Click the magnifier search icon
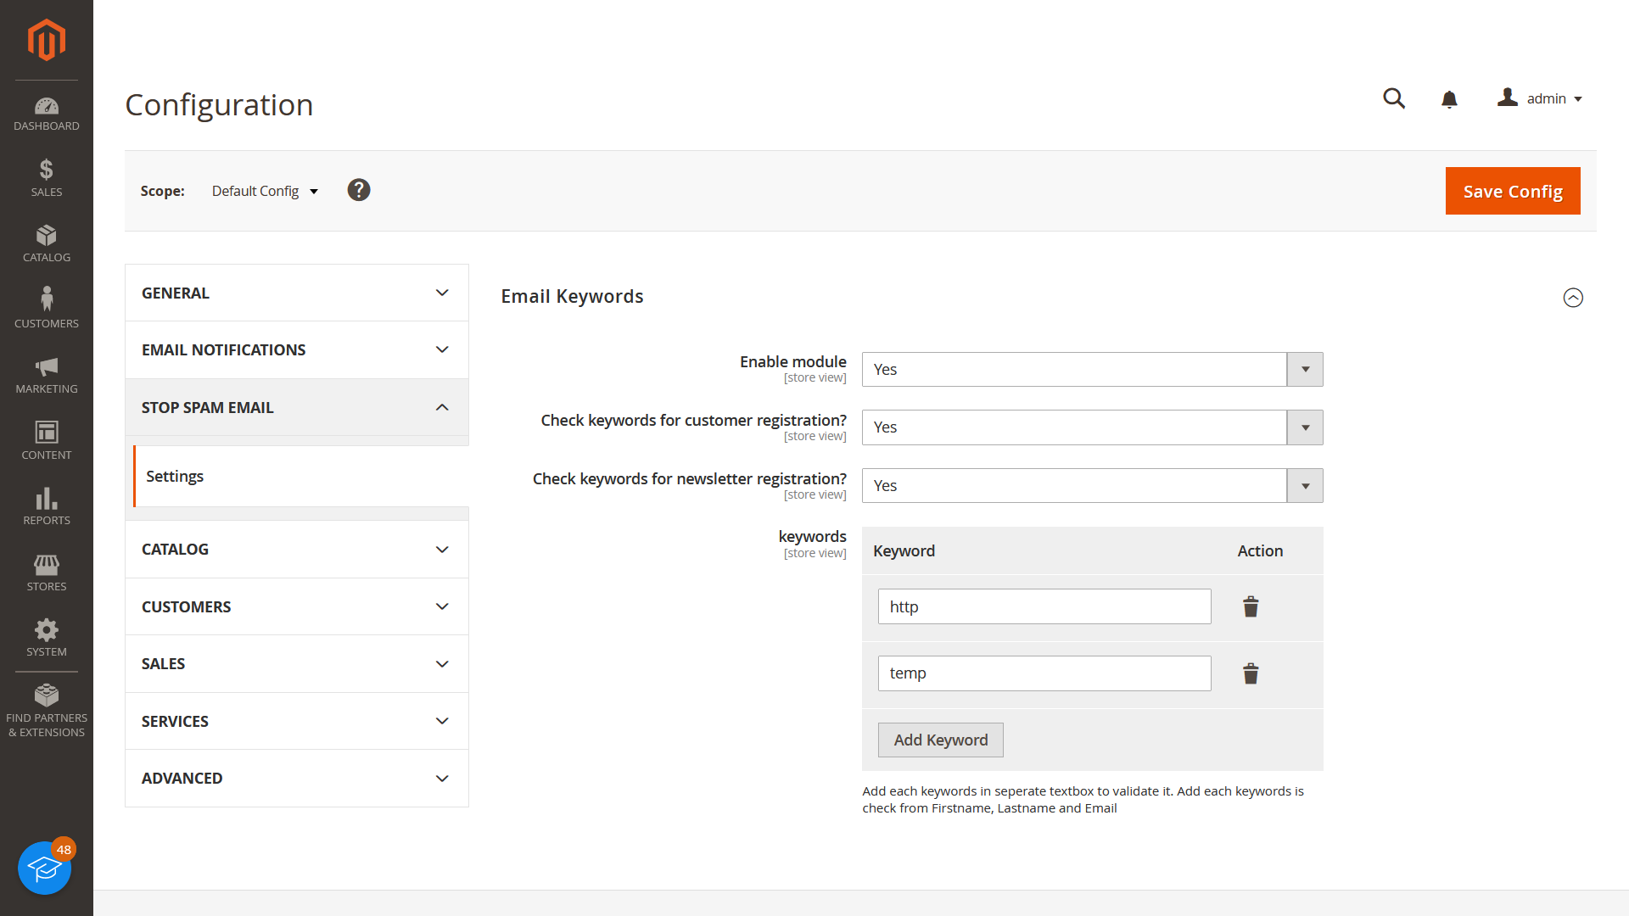This screenshot has width=1629, height=916. click(1394, 98)
